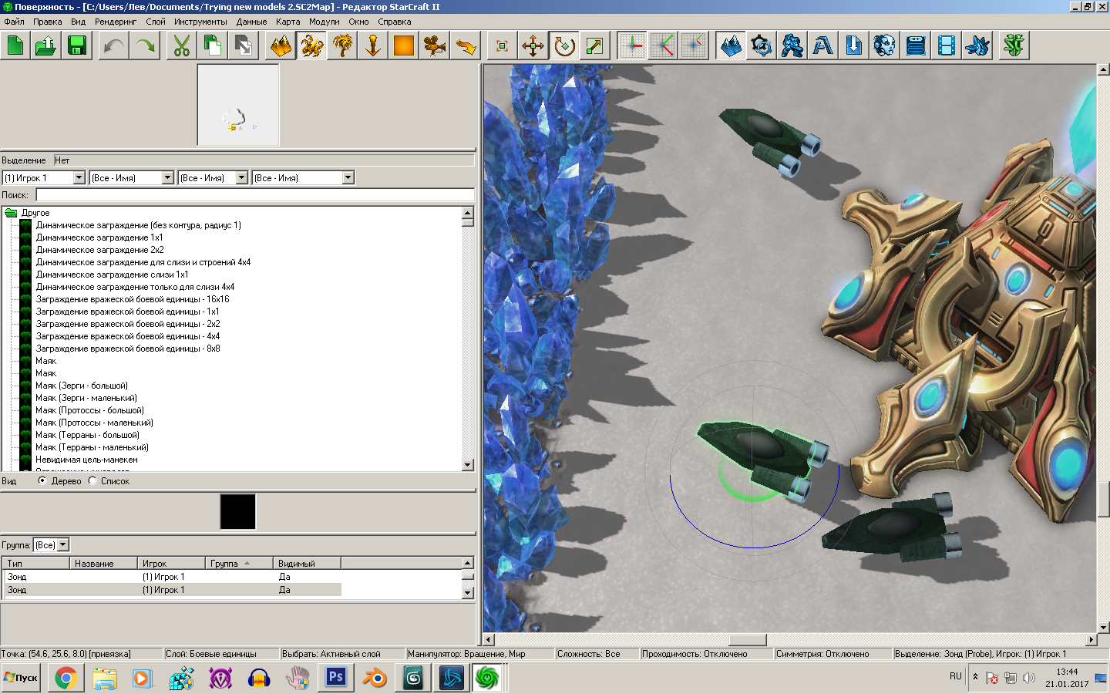This screenshot has height=694, width=1110.
Task: Activate the Units layer icon
Action: [311, 46]
